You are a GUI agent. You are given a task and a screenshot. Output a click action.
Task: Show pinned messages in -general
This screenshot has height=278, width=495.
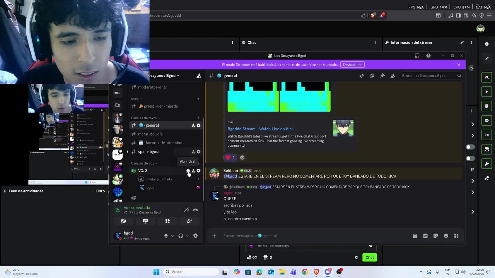382,76
